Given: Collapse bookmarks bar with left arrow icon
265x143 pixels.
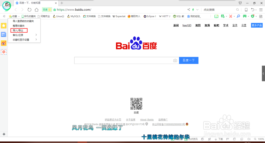Looking at the screenshot, I should click(4, 16).
